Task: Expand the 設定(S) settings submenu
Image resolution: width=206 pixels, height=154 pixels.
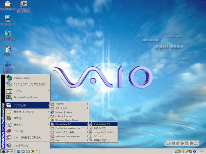Action: [28, 118]
